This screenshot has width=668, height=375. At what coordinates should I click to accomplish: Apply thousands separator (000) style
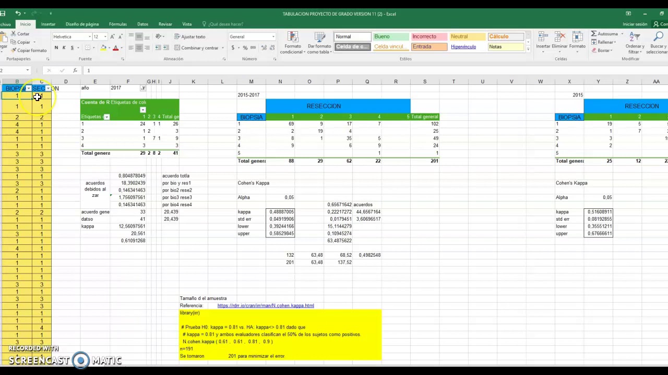[253, 48]
